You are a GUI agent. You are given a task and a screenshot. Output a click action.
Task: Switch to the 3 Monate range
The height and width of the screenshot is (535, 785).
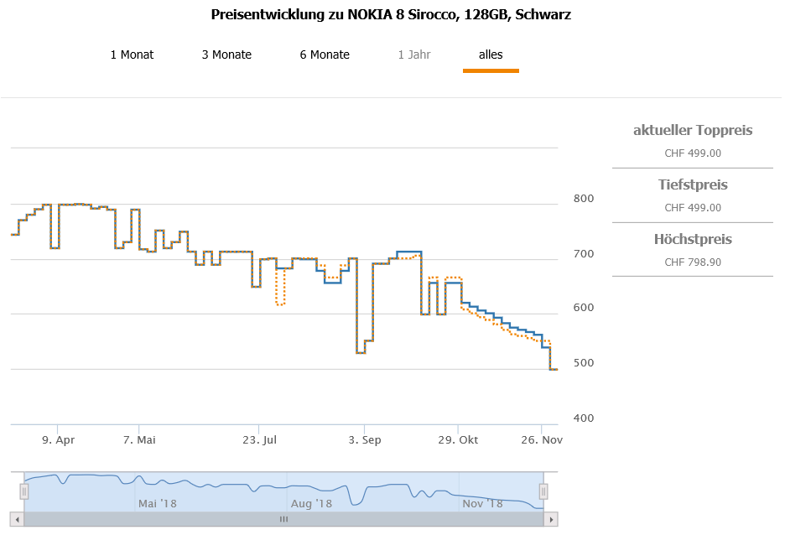click(x=226, y=55)
